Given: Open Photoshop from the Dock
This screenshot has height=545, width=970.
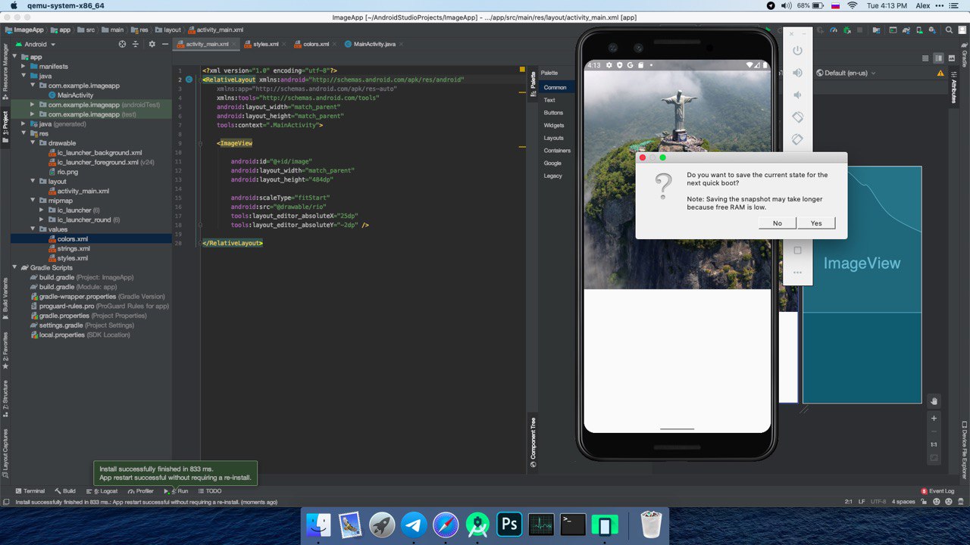Looking at the screenshot, I should pos(509,524).
